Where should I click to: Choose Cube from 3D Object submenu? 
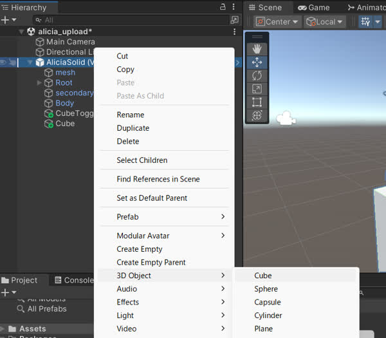(263, 276)
